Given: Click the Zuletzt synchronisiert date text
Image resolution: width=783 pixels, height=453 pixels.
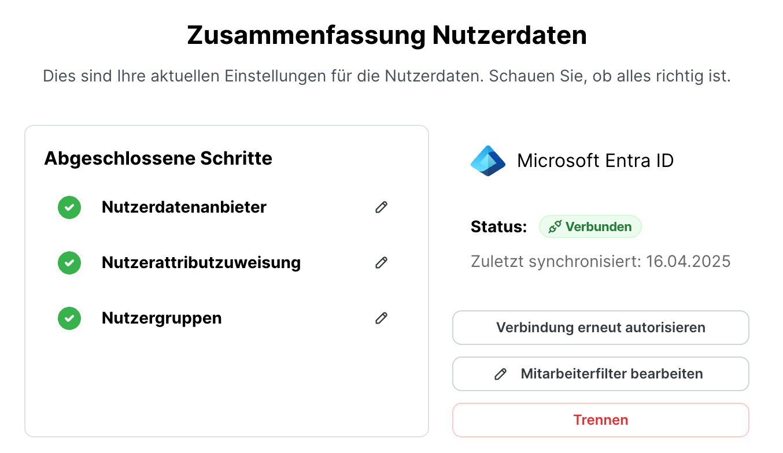Looking at the screenshot, I should coord(600,261).
